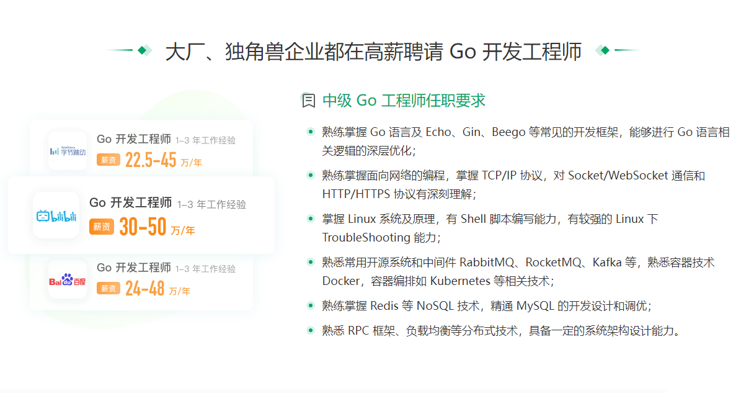741x393 pixels.
Task: Select the bilibili Go 开发工程师 job title
Action: click(131, 203)
